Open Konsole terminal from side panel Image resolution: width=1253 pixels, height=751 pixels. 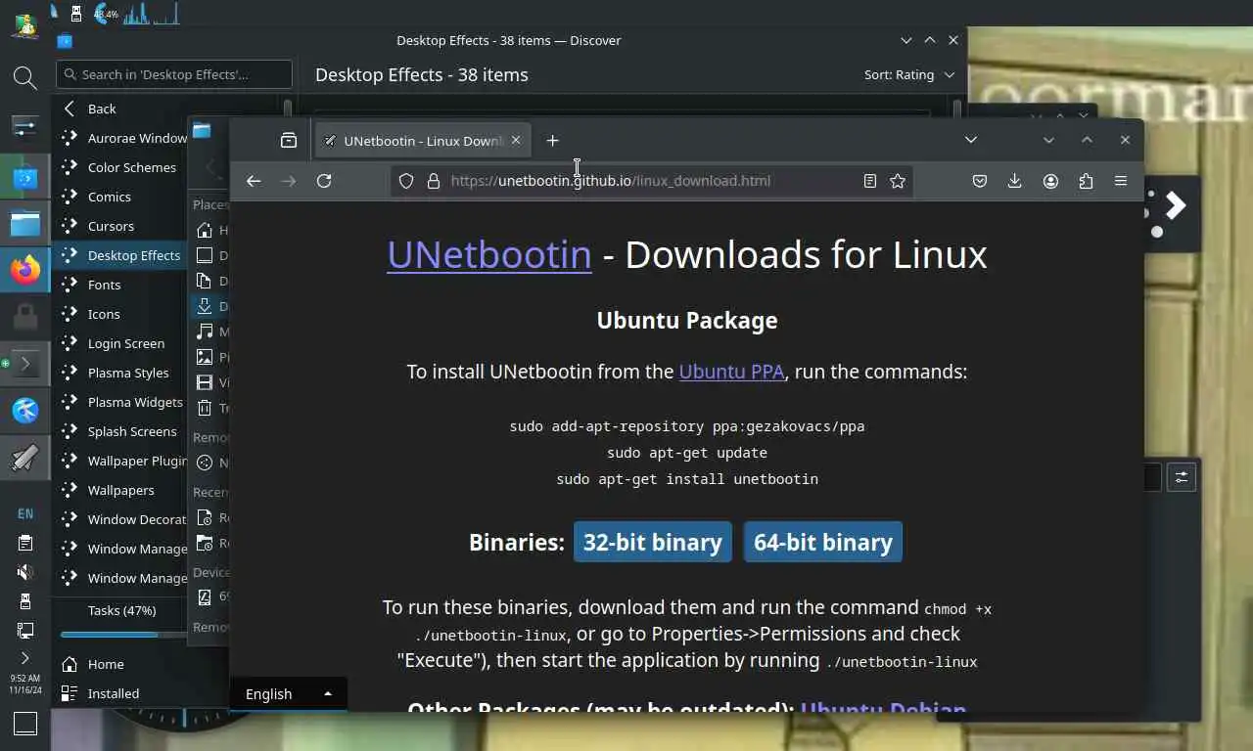click(x=25, y=364)
